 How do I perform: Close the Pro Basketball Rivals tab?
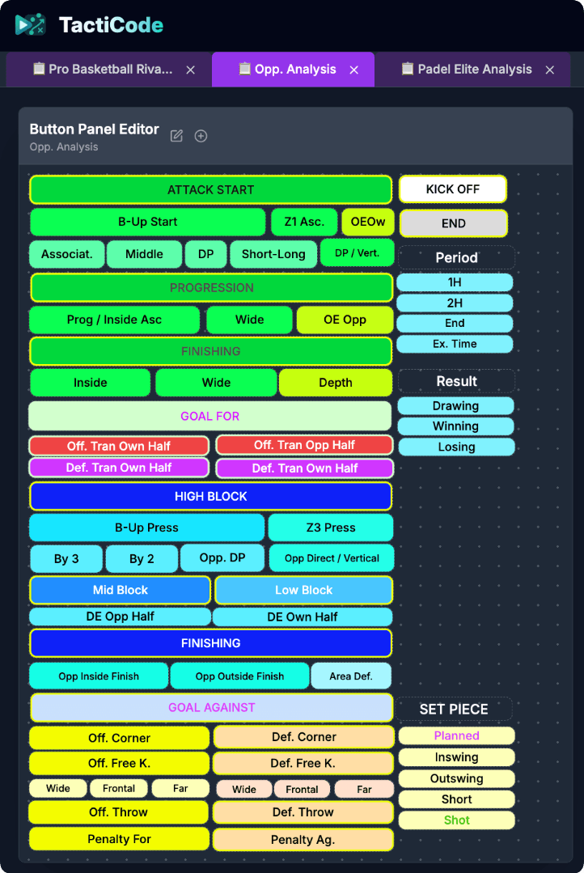[x=191, y=70]
